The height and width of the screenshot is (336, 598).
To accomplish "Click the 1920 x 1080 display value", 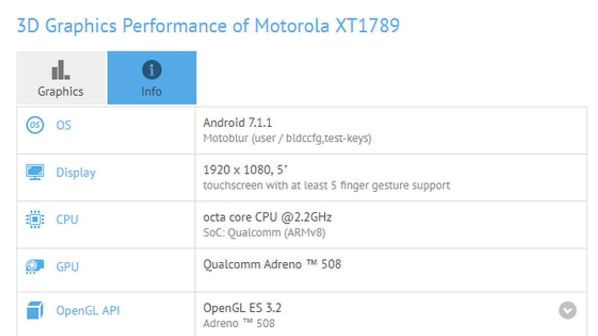I will [x=245, y=170].
